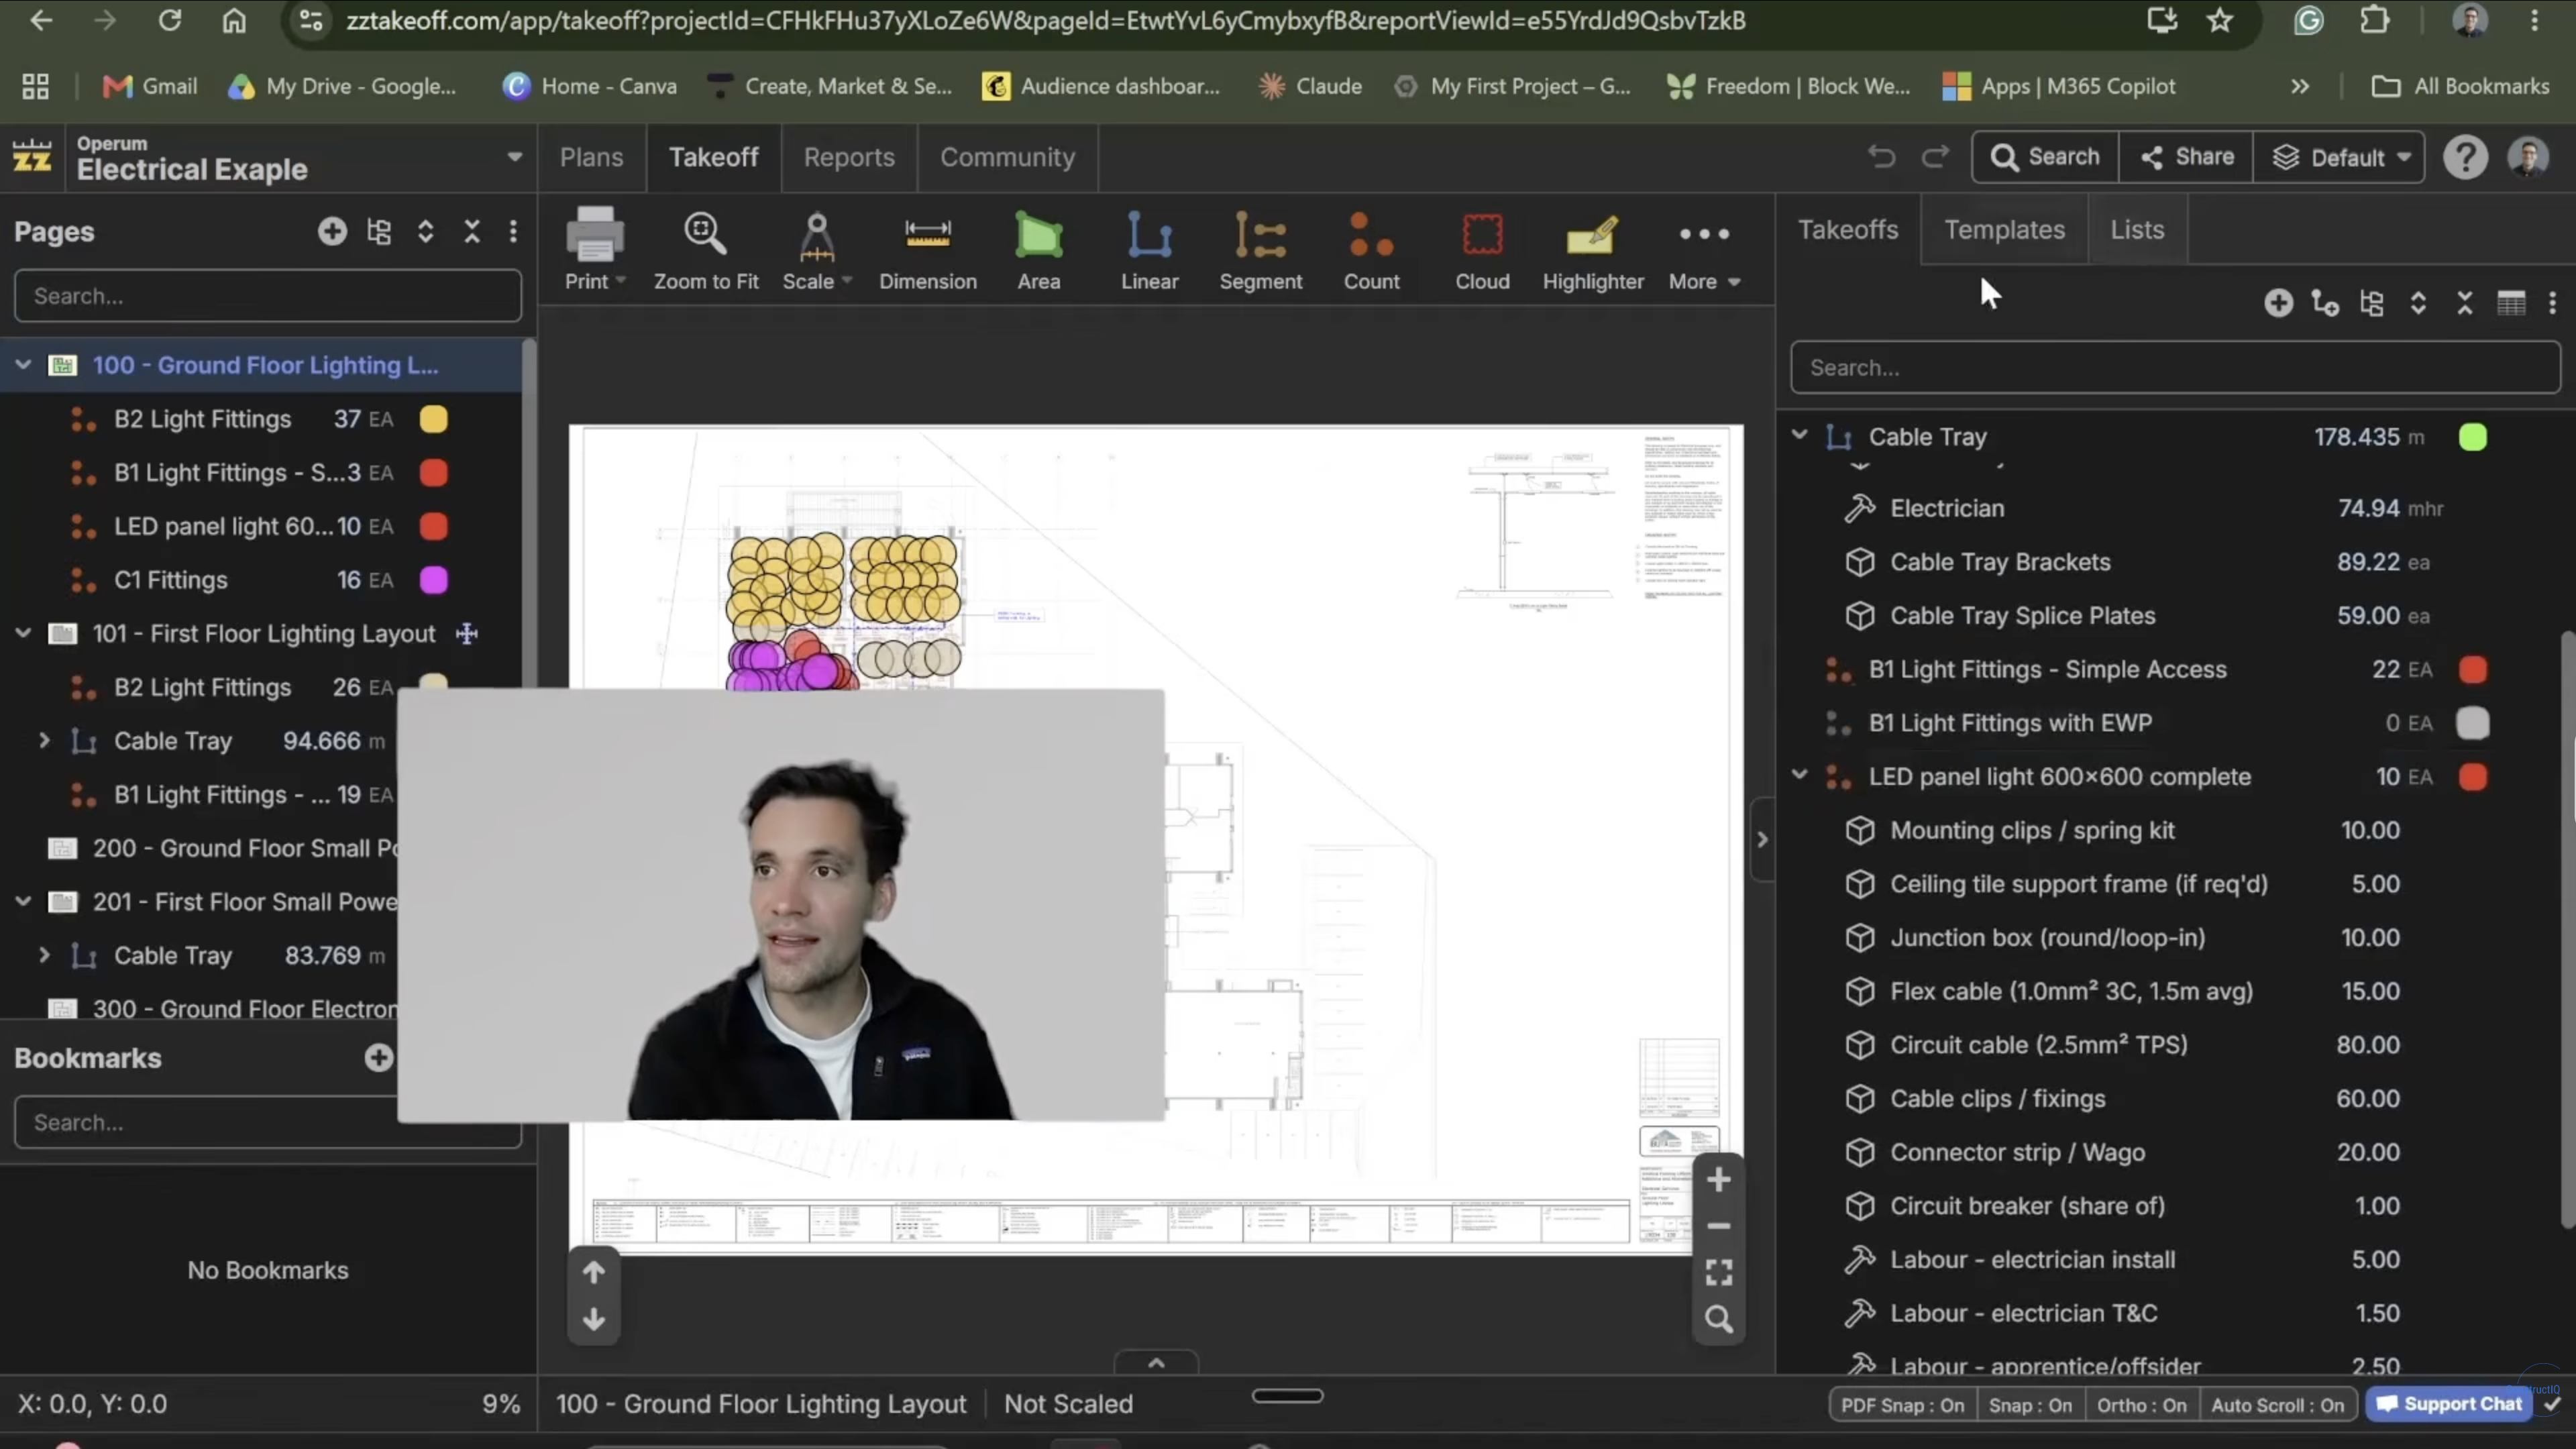Screen dimensions: 2576x1449
Task: Zoom out using canvas minus button
Action: click(1718, 1226)
